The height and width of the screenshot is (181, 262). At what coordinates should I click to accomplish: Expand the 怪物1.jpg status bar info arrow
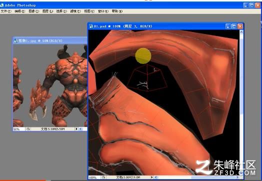(76, 129)
